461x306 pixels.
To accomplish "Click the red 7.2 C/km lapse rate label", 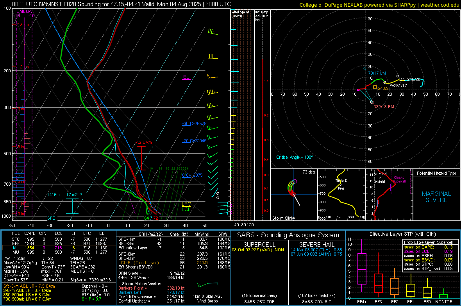I will click(x=143, y=142).
